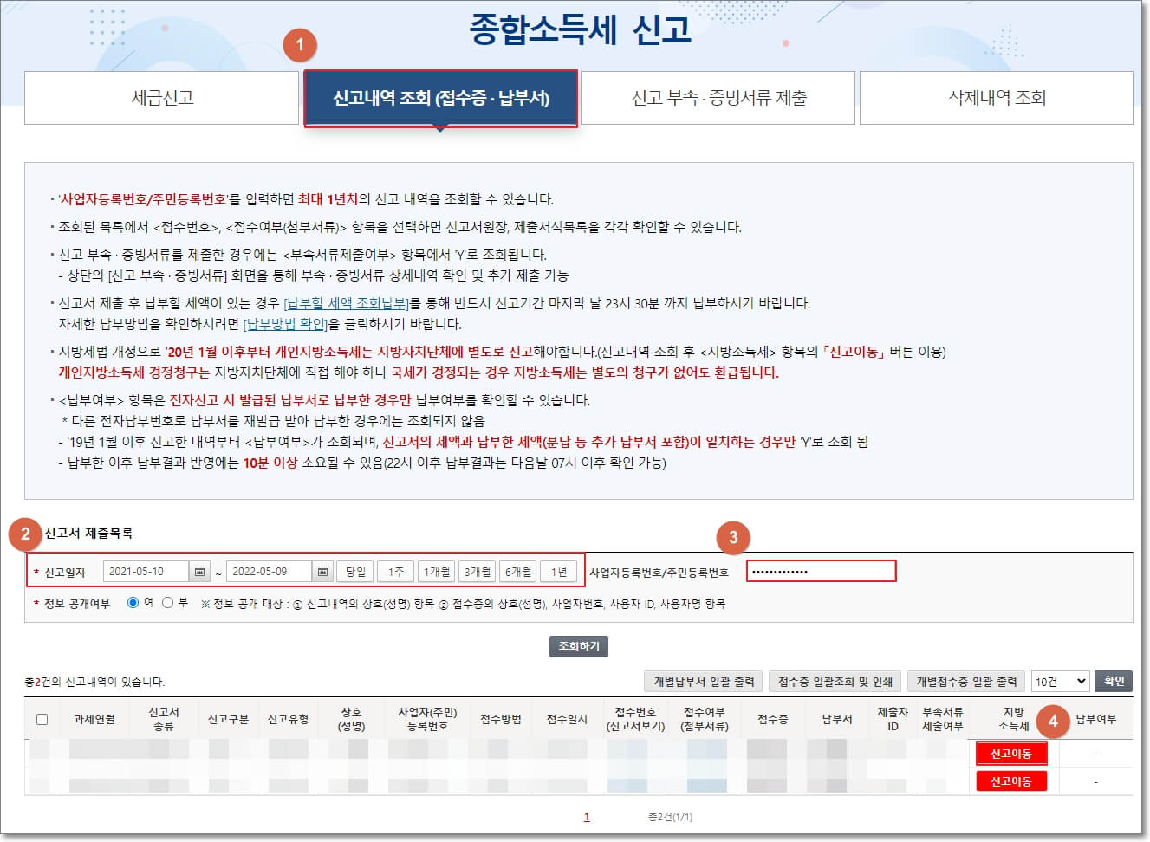The width and height of the screenshot is (1150, 842).
Task: Click the 접수증 column header
Action: [773, 719]
